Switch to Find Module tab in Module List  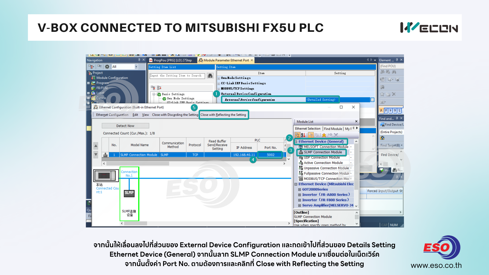click(x=333, y=129)
